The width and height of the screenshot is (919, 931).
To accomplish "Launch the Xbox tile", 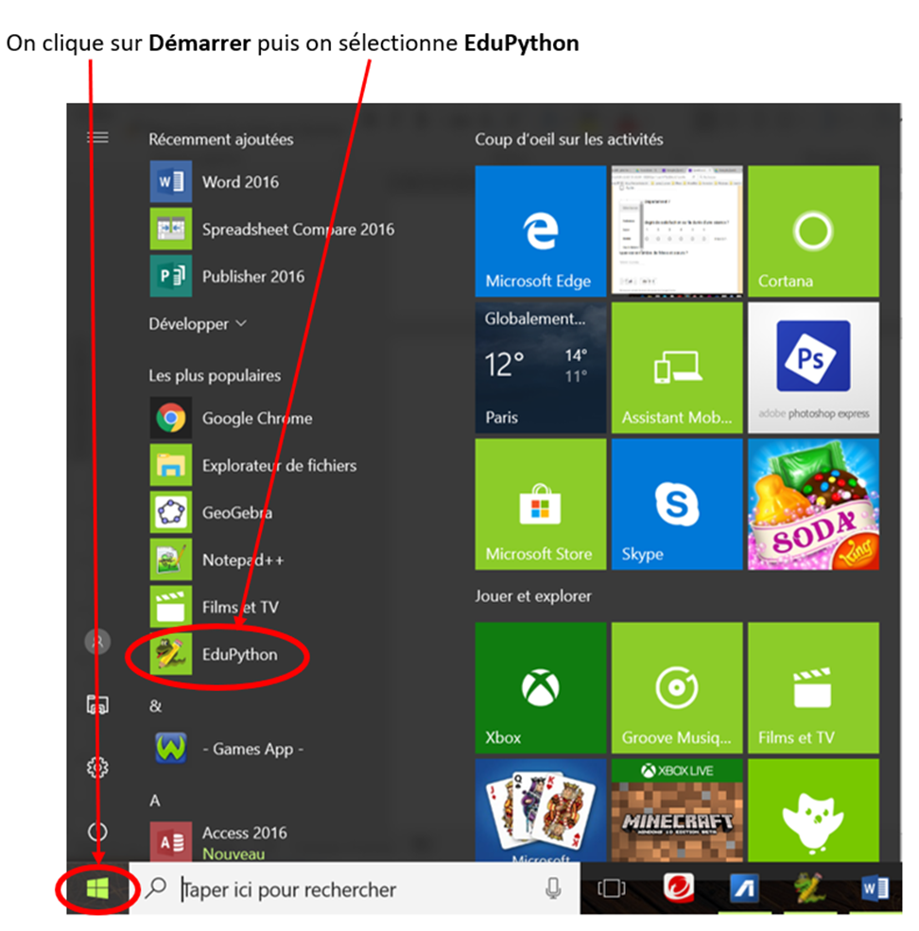I will click(540, 687).
